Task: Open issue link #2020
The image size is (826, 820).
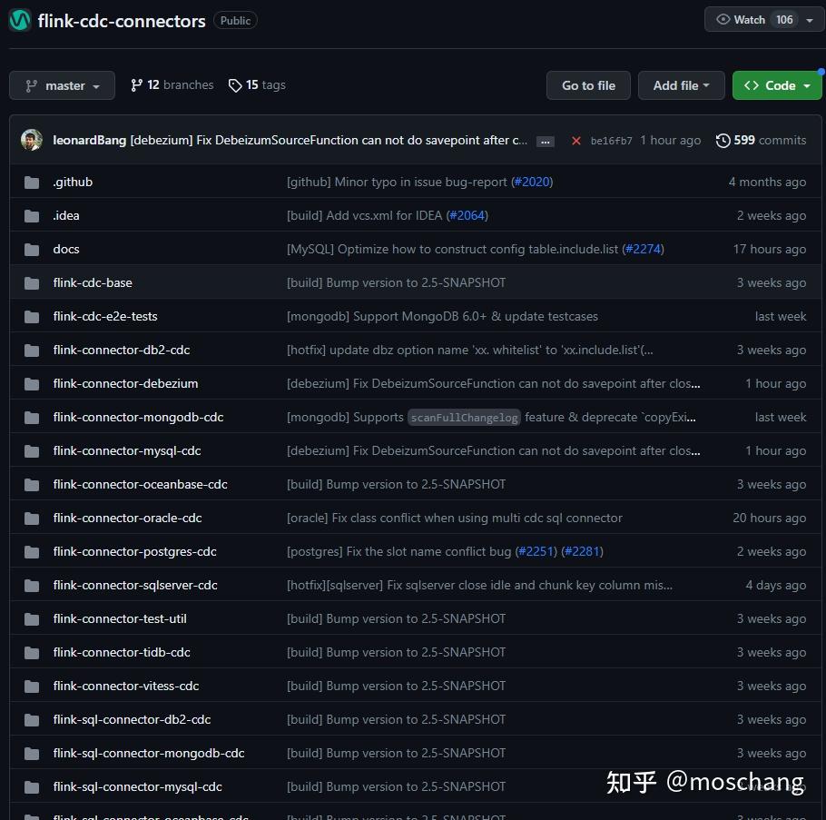Action: coord(532,182)
